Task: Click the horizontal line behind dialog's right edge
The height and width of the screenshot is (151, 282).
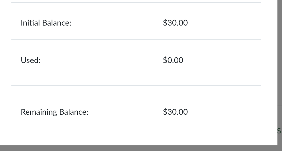Action: point(280,106)
